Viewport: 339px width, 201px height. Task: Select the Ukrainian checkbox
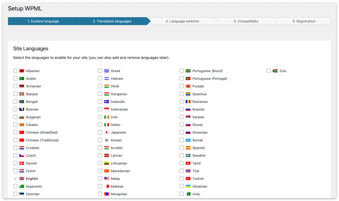pos(182,186)
